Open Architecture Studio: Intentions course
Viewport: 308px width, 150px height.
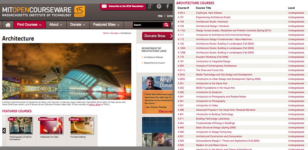click(212, 21)
